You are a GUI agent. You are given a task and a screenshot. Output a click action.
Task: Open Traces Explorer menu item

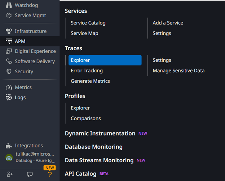(105, 60)
